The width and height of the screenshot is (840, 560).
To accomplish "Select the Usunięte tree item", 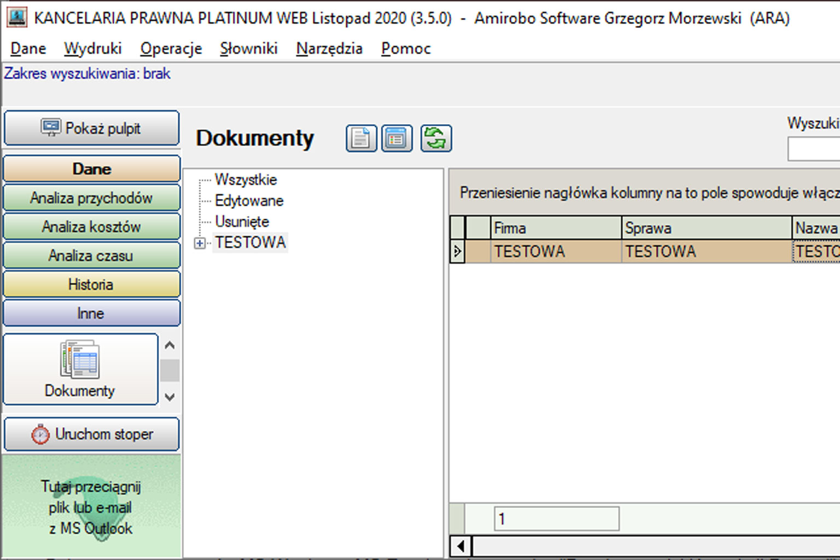I will (x=242, y=221).
